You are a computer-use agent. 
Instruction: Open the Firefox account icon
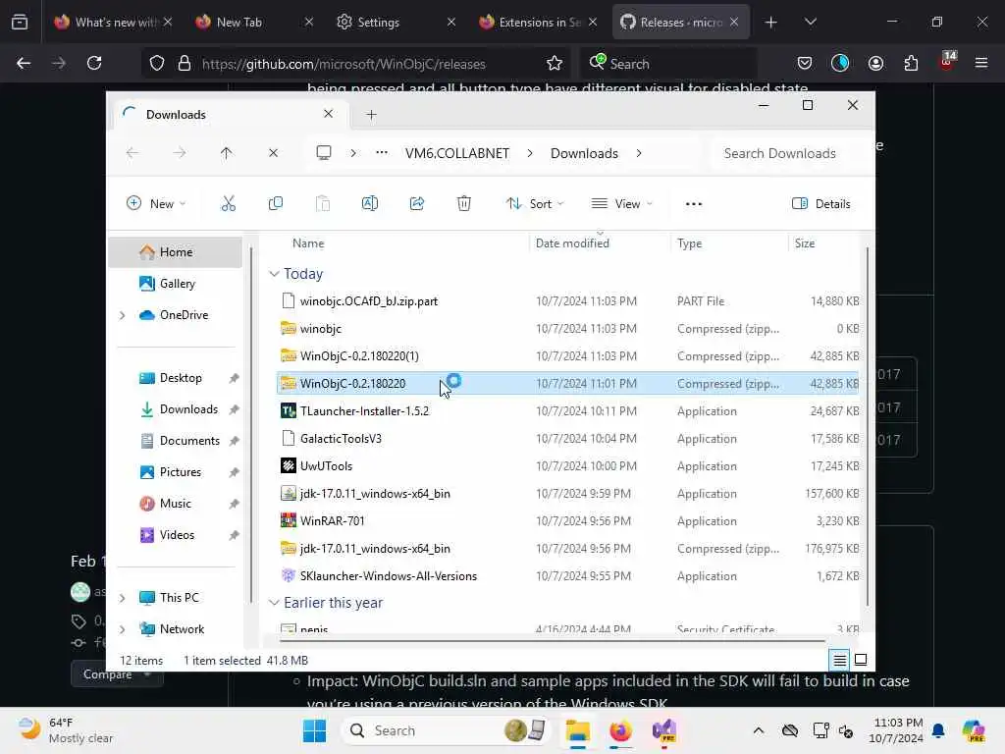875,63
